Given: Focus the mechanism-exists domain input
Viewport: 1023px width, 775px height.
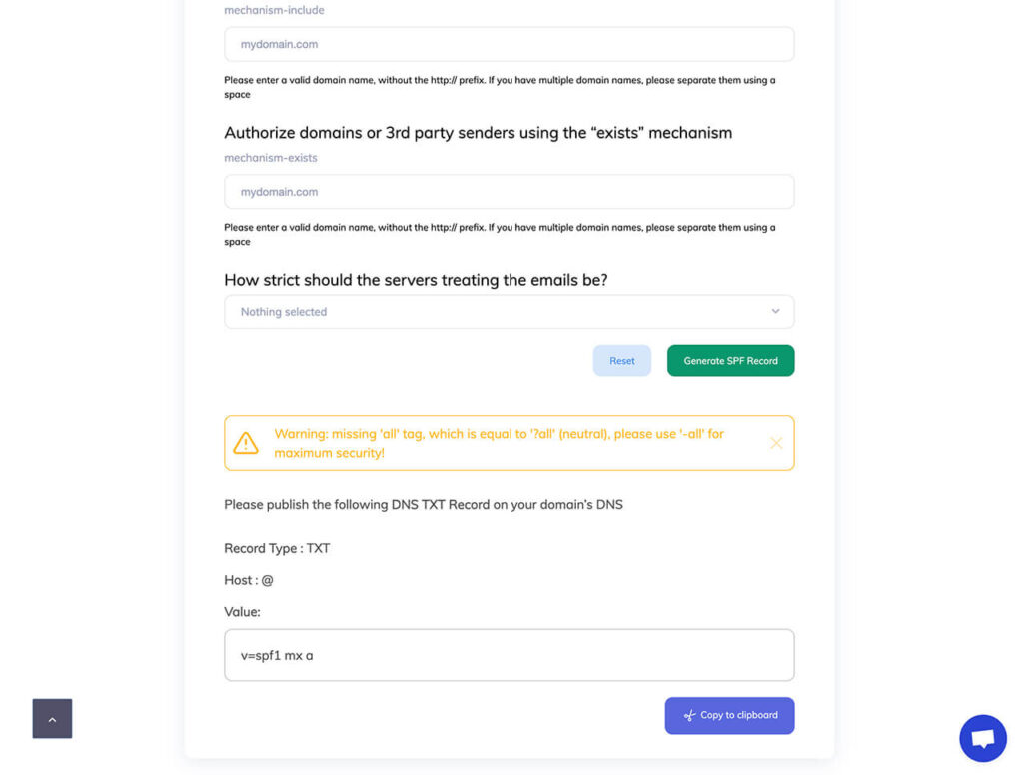Looking at the screenshot, I should 509,192.
